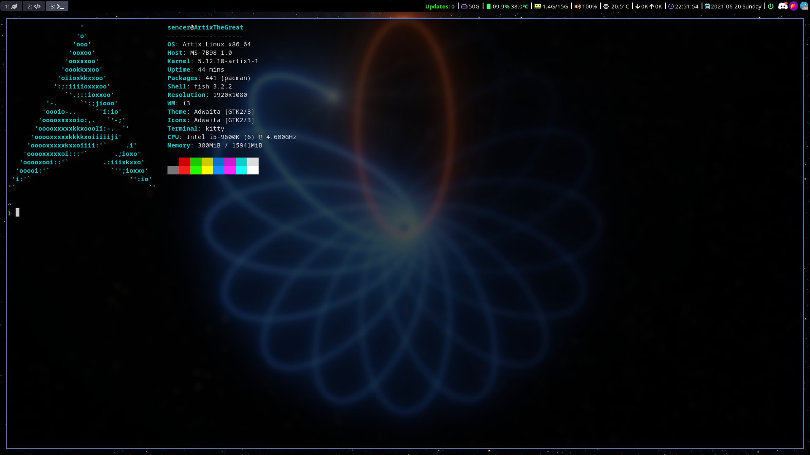Click the yellow RAM memory module icon
This screenshot has width=810, height=455.
tap(538, 6)
